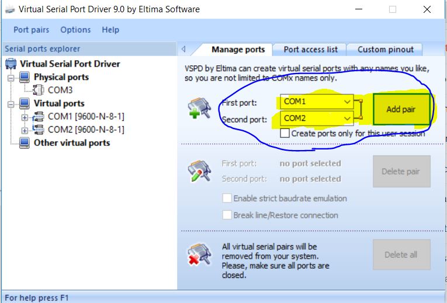Image resolution: width=447 pixels, height=303 pixels.
Task: Select COM1 [9600-N-8-1] in the tree
Action: point(86,117)
